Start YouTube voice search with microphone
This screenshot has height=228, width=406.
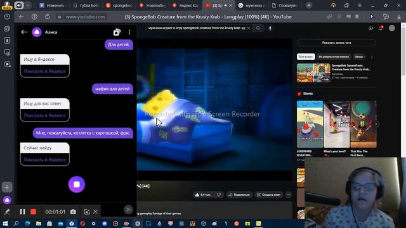tap(270, 28)
